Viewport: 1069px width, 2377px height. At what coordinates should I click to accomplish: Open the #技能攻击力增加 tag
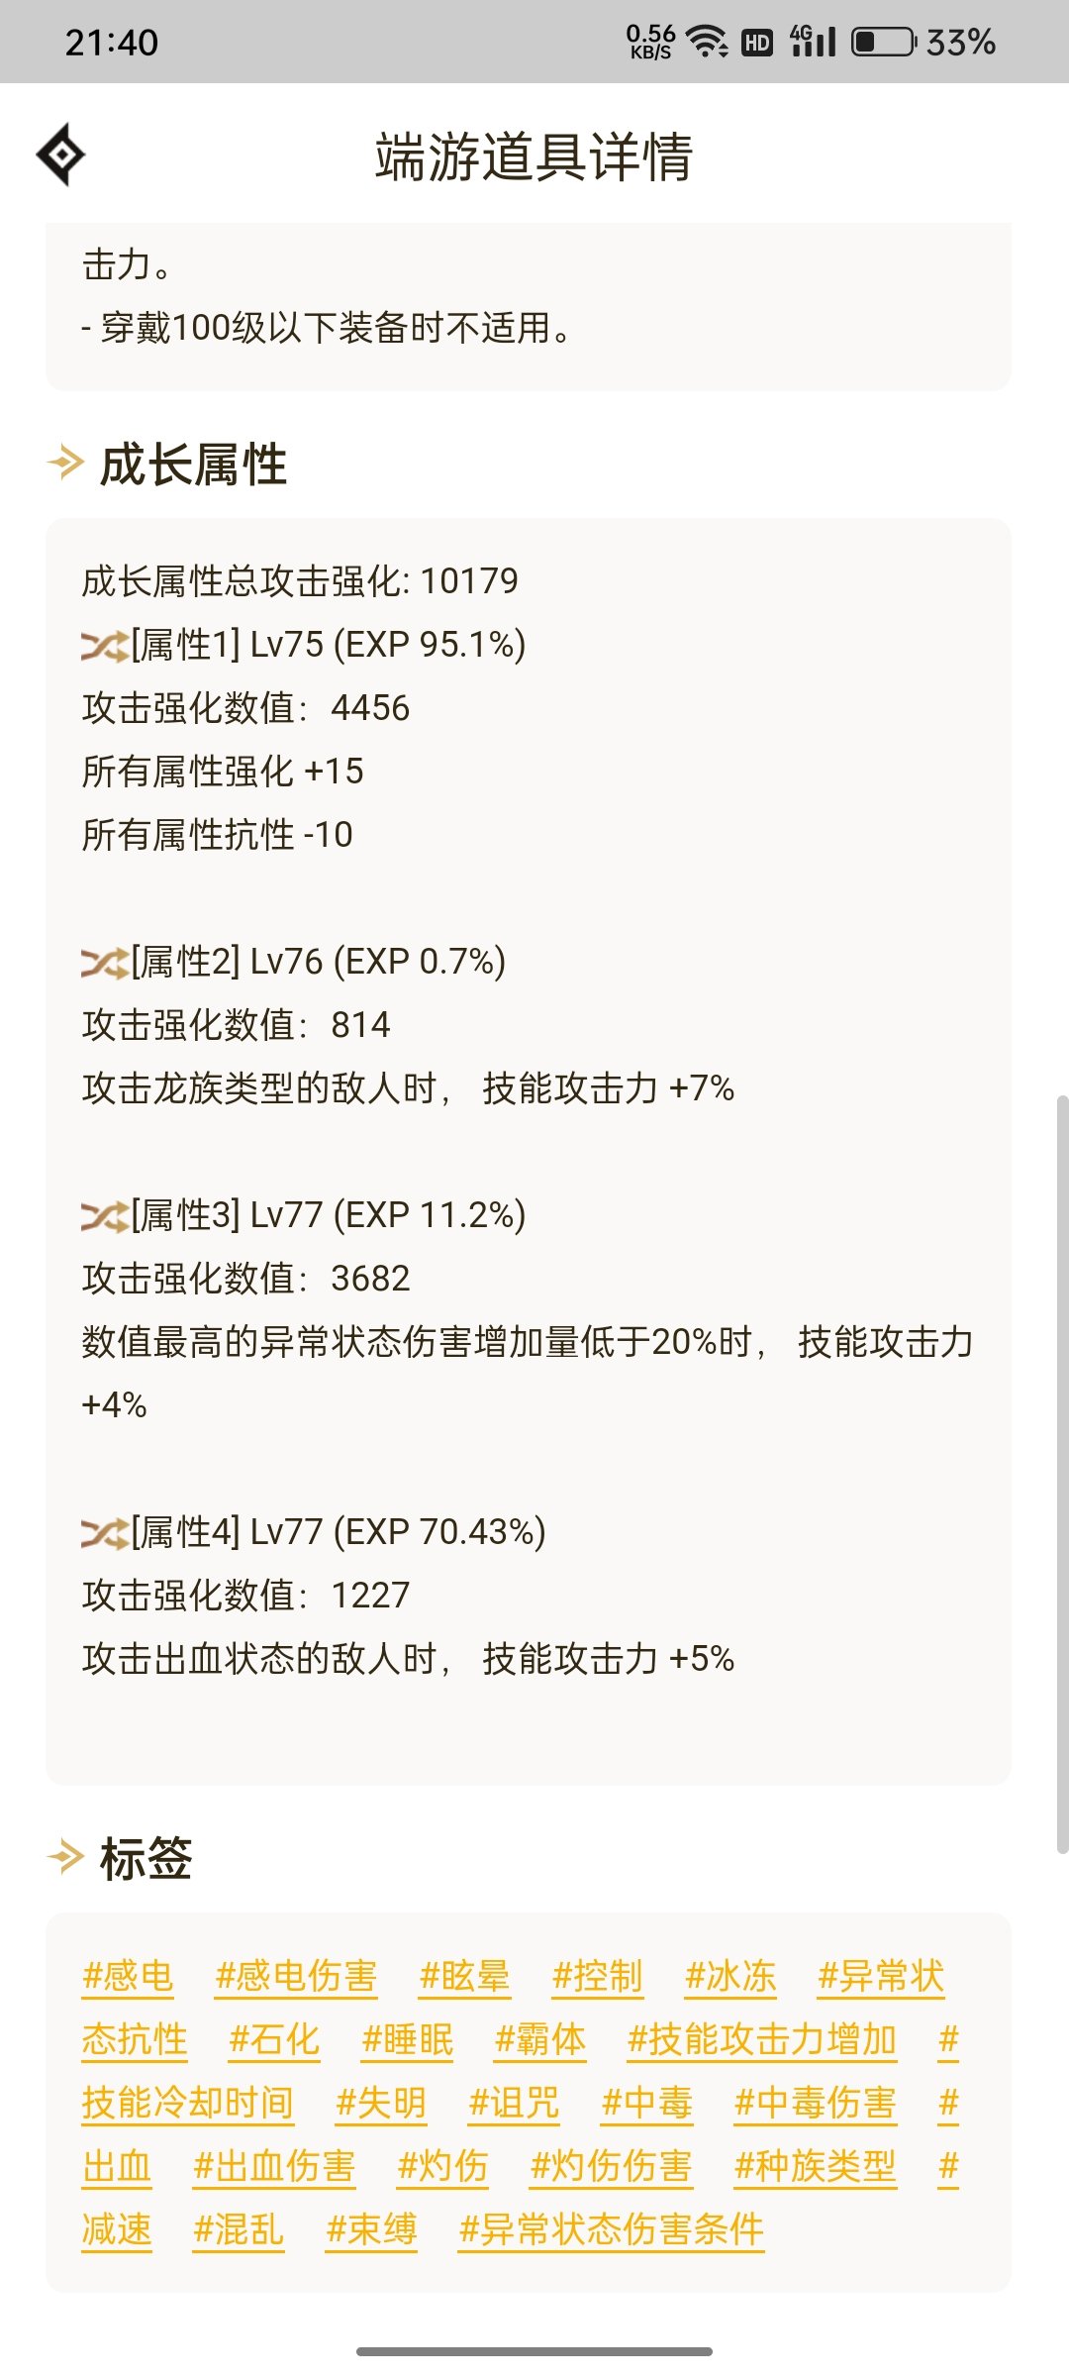click(x=762, y=2040)
